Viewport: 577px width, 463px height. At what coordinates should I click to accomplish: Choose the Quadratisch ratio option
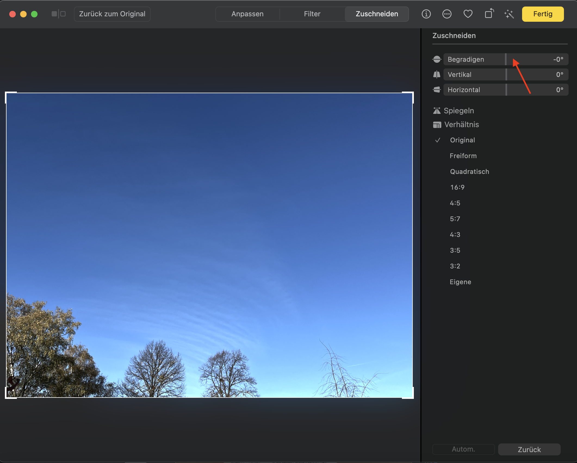(469, 172)
